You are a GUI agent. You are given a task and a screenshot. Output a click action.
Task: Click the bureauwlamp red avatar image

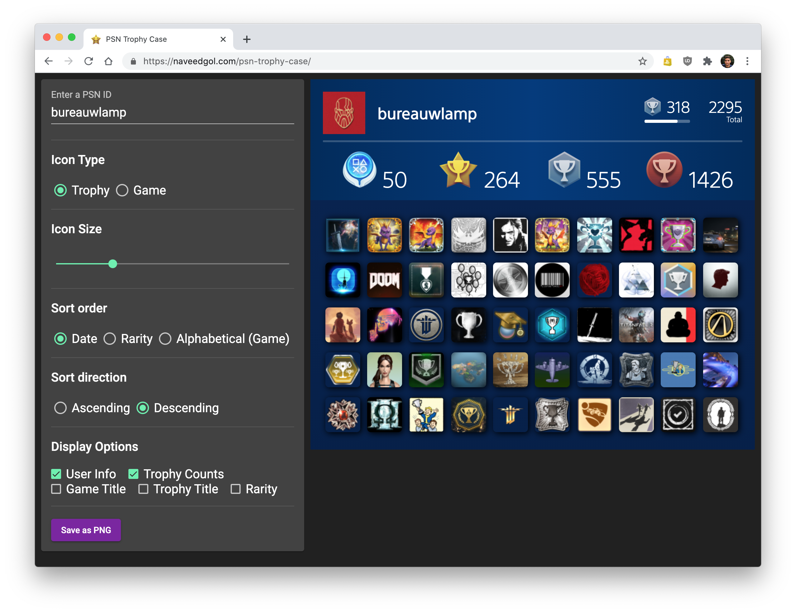tap(344, 113)
